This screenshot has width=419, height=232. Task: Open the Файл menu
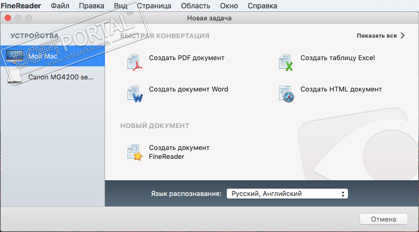tap(60, 6)
